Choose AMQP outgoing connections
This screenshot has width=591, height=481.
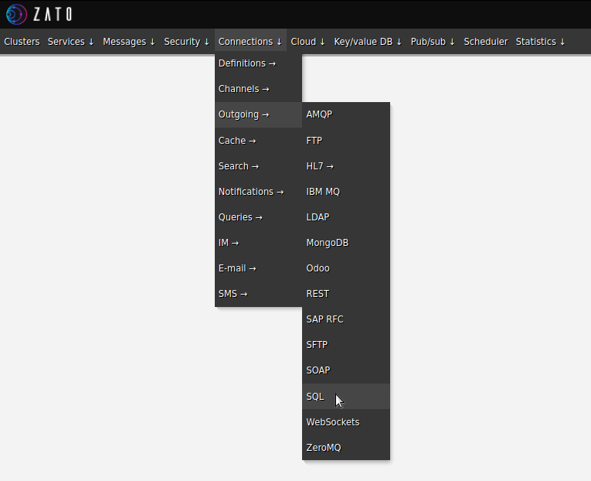pos(346,114)
